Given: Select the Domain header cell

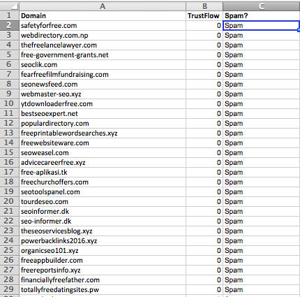Looking at the screenshot, I should 103,16.
